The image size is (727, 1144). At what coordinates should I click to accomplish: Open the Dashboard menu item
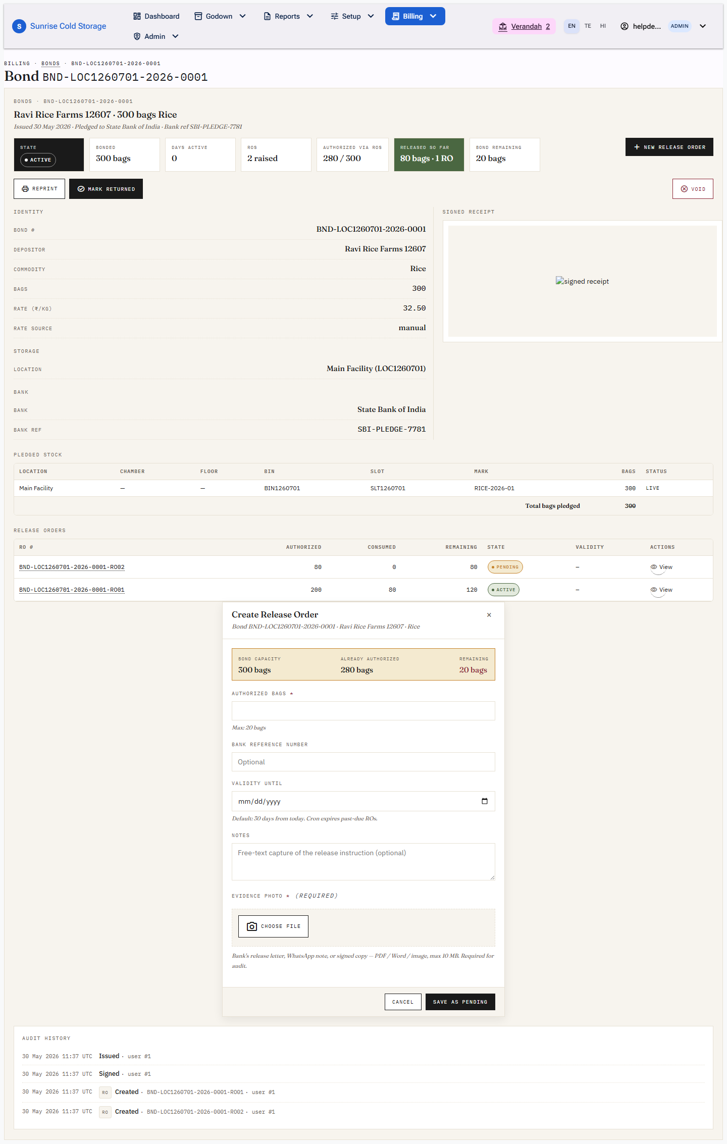coord(157,16)
